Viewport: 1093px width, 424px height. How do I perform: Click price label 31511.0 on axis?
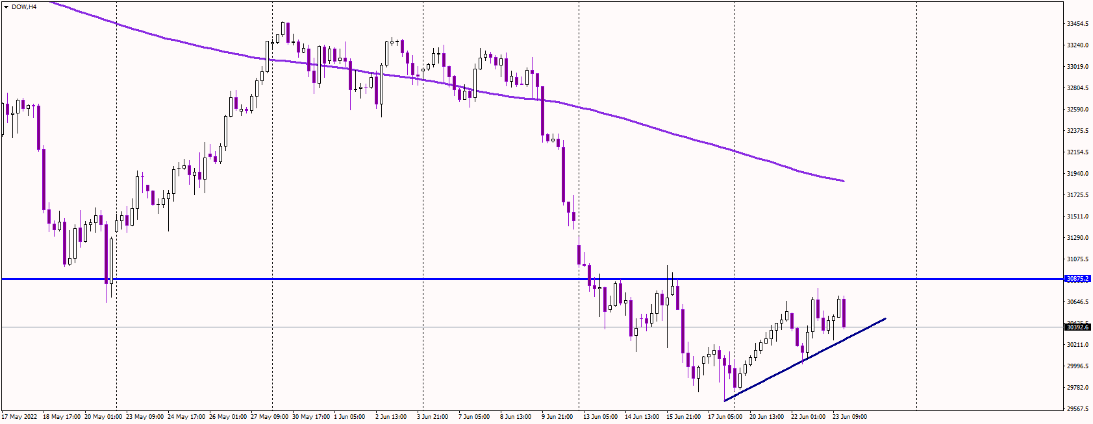1077,216
